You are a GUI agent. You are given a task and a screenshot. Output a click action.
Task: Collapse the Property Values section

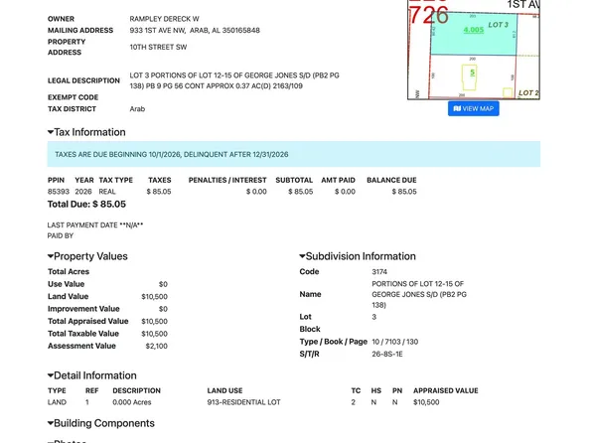(x=87, y=256)
